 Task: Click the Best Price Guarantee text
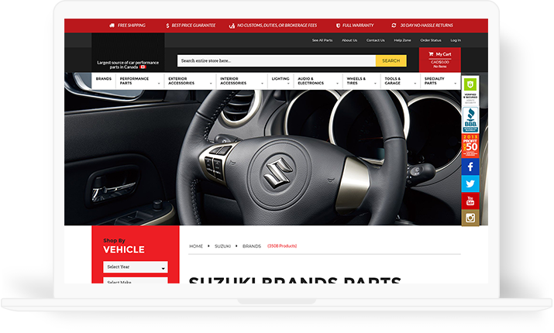(193, 26)
